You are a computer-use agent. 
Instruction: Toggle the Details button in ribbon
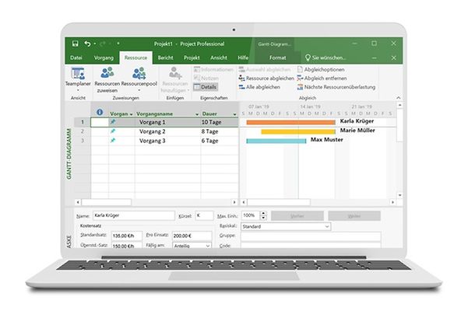pos(207,87)
